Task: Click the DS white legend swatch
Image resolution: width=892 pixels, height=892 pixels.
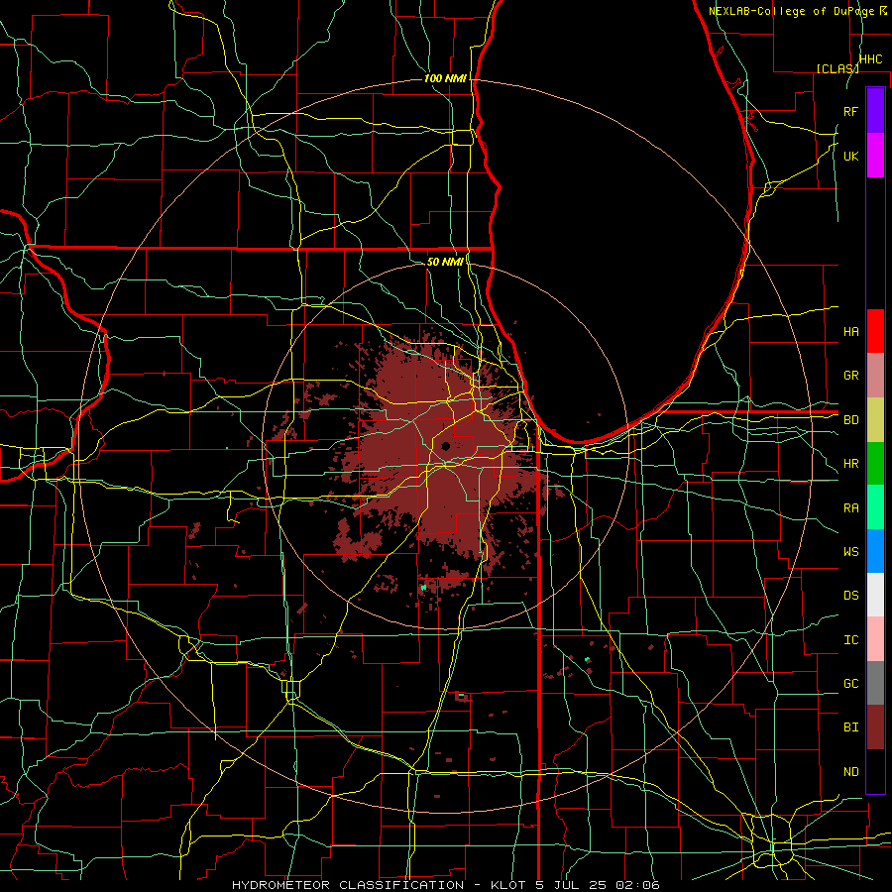Action: (x=875, y=595)
